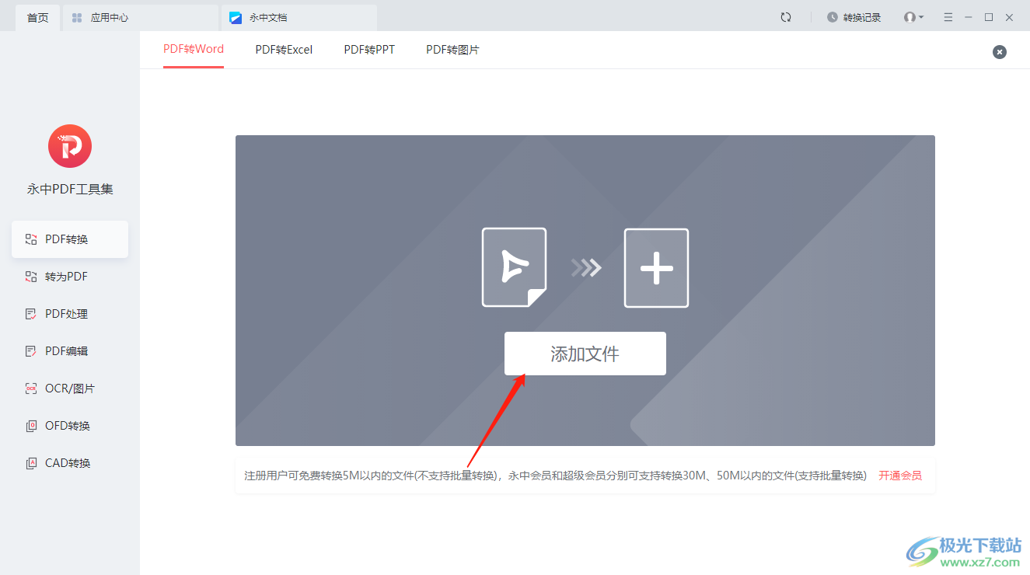Image resolution: width=1030 pixels, height=575 pixels.
Task: Switch to the PDF转PPT tab
Action: point(369,50)
